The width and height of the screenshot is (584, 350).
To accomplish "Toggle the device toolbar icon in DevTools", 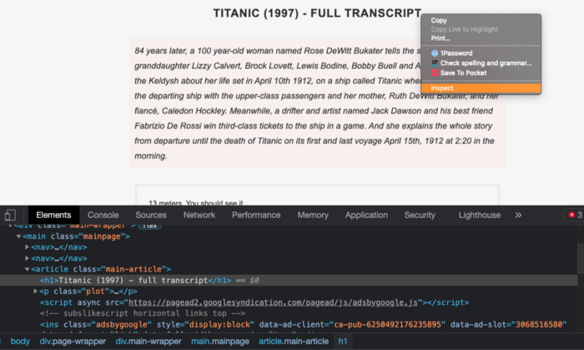I will pos(10,215).
